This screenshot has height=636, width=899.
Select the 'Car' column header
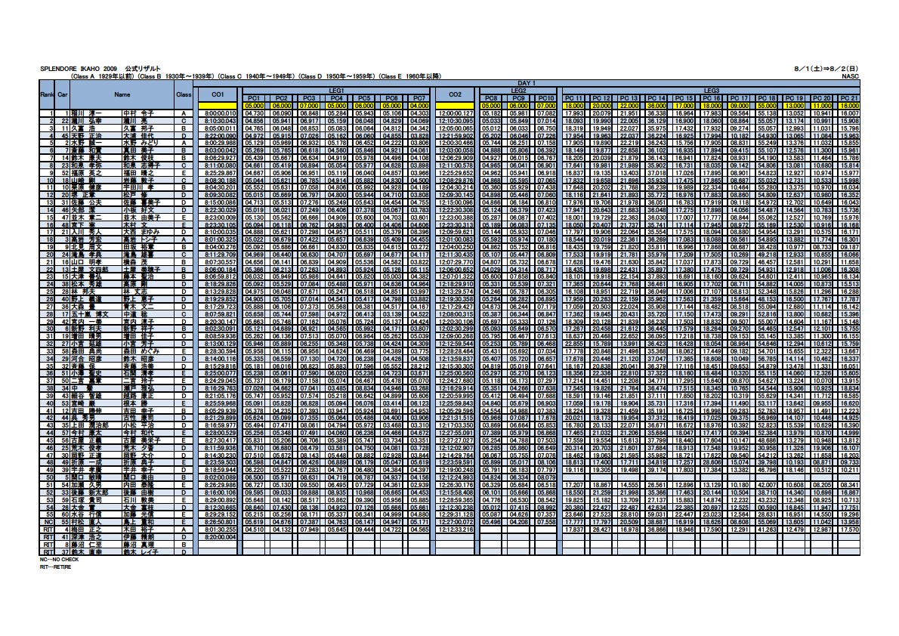tap(62, 94)
